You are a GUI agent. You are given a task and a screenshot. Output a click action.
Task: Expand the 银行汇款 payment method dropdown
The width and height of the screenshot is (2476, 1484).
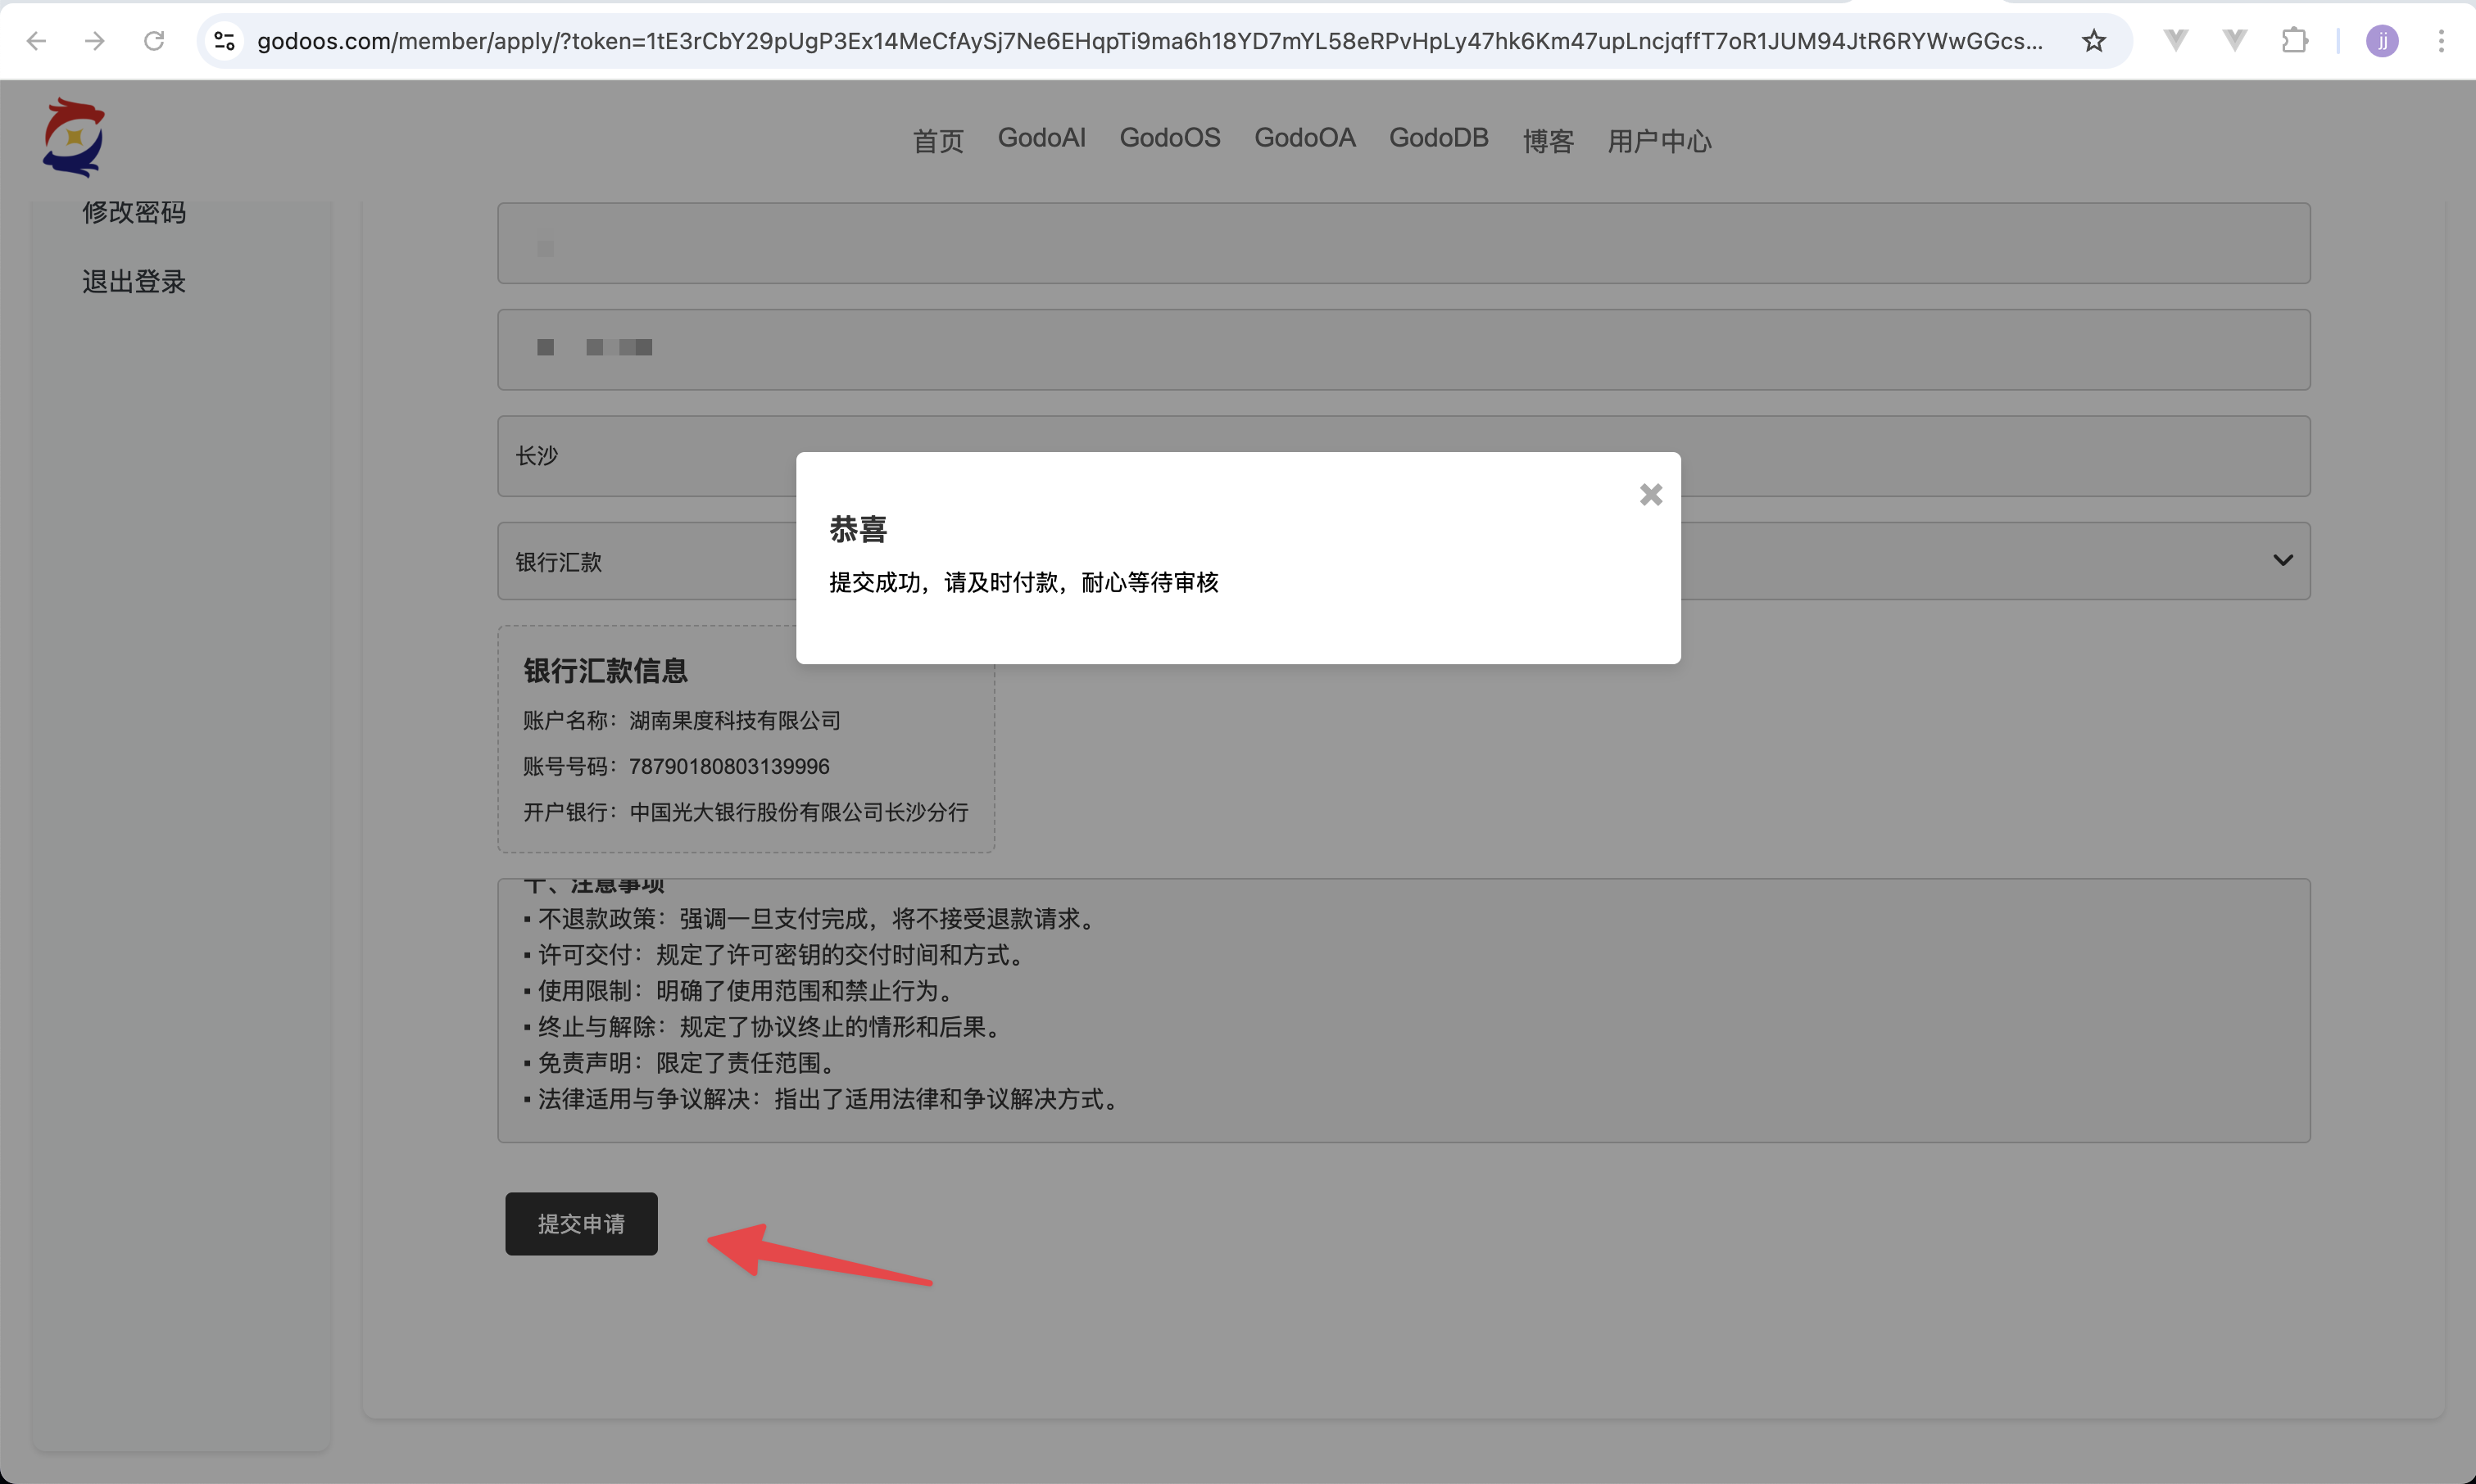[1404, 561]
